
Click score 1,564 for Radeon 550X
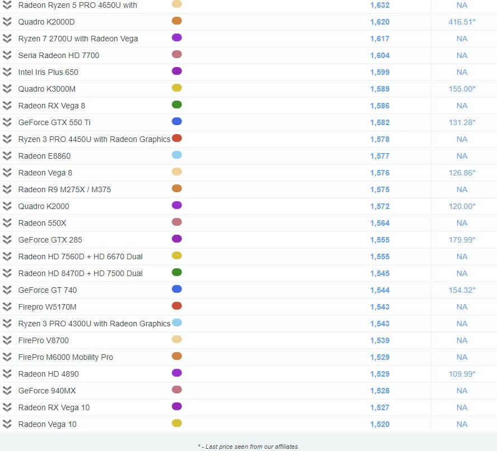[379, 223]
